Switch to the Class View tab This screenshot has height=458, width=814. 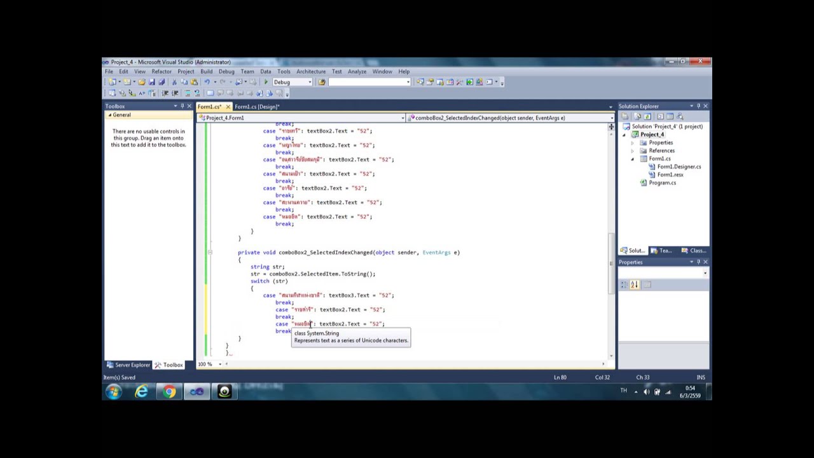694,251
